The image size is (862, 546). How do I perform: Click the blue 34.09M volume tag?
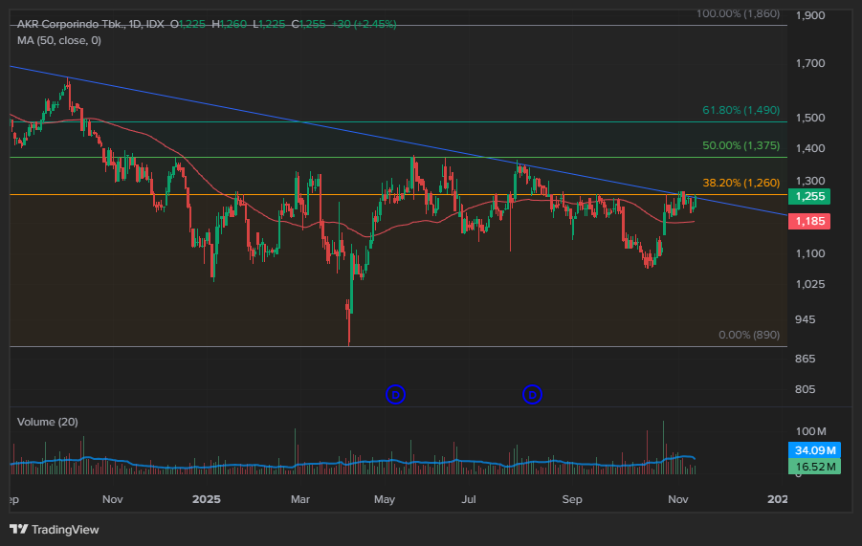point(816,450)
